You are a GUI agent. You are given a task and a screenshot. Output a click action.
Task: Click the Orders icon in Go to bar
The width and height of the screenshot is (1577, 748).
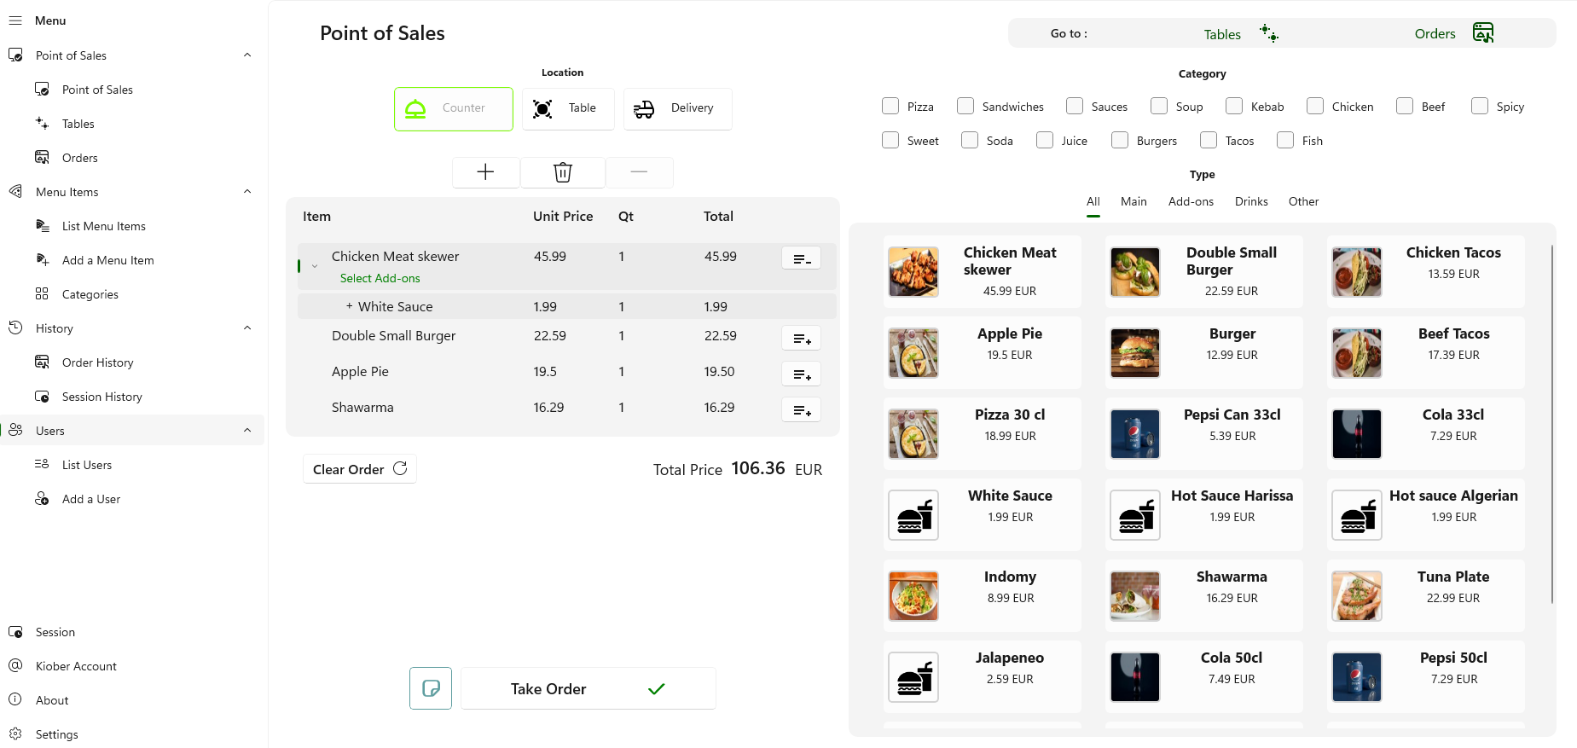(x=1482, y=33)
